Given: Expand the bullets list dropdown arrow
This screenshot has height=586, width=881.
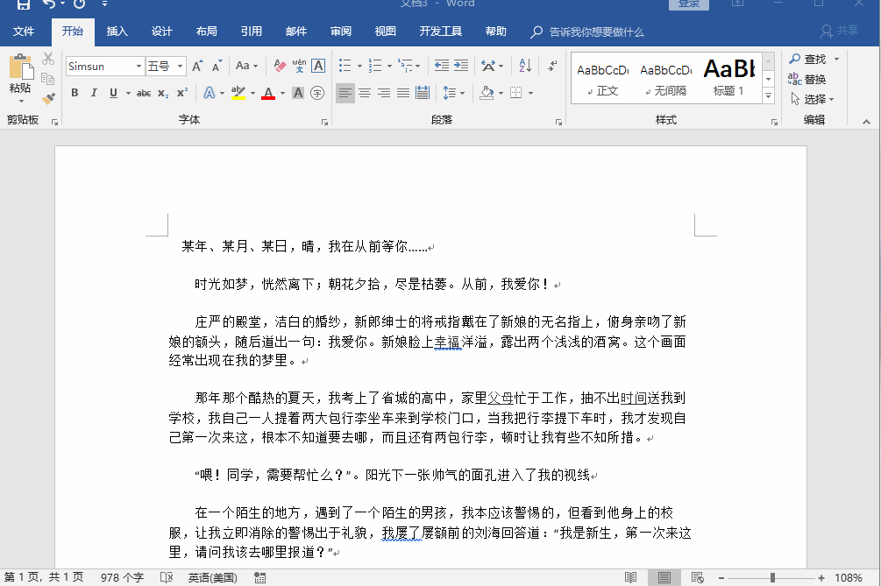Looking at the screenshot, I should [359, 67].
